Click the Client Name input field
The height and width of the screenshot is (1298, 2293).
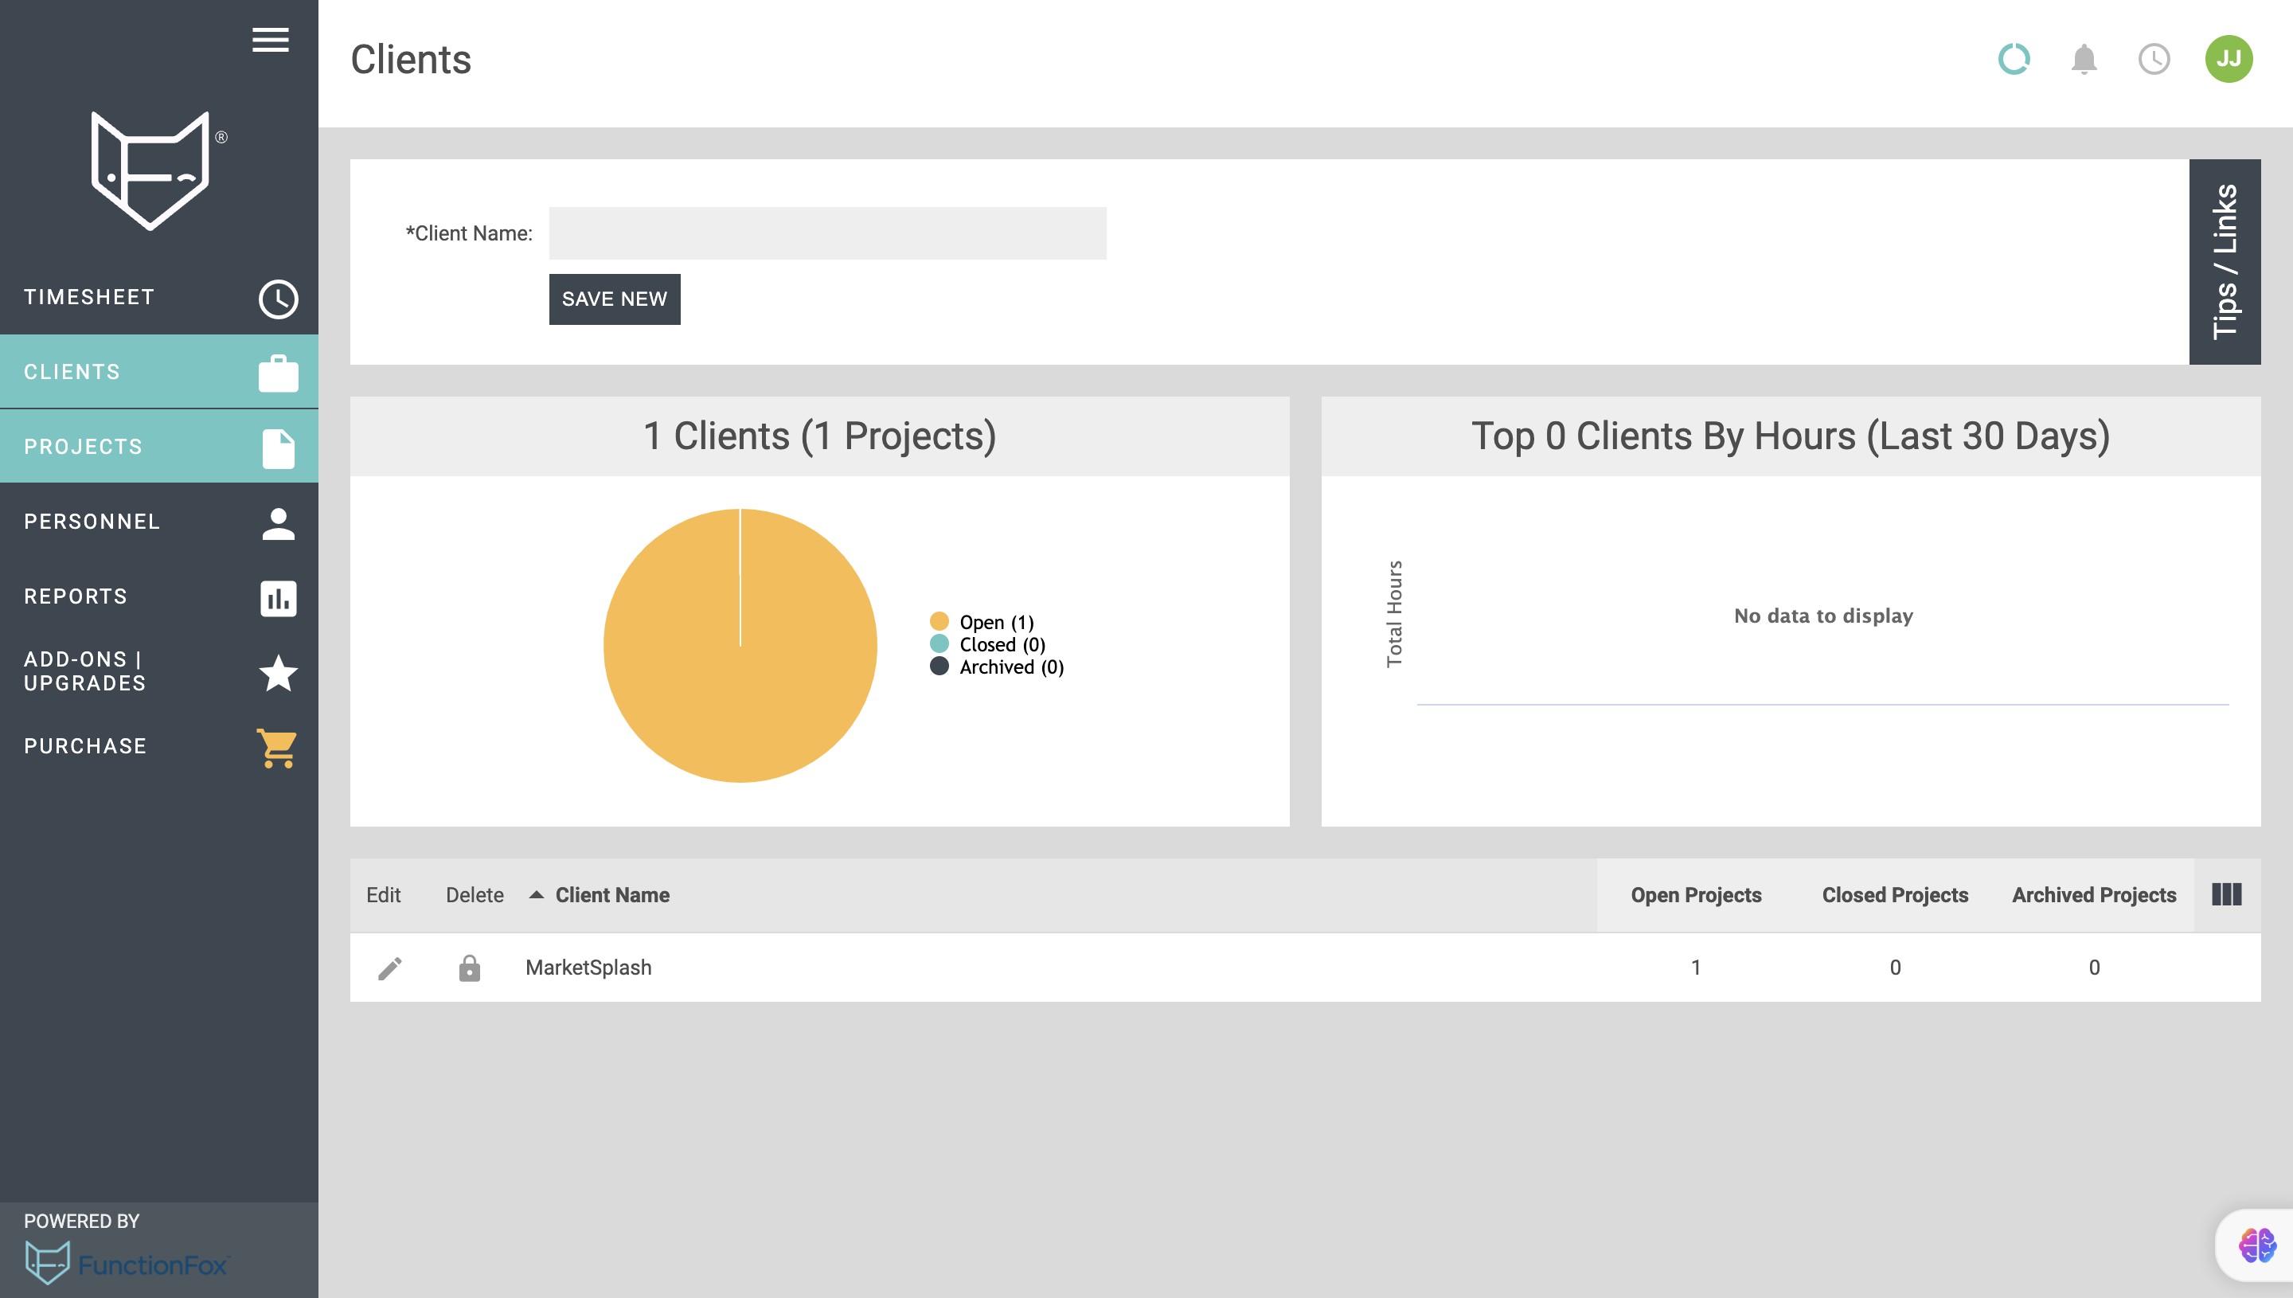(x=827, y=233)
